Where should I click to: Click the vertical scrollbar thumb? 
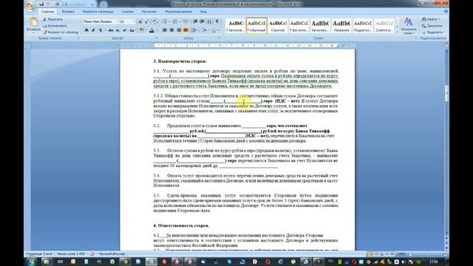[446, 93]
